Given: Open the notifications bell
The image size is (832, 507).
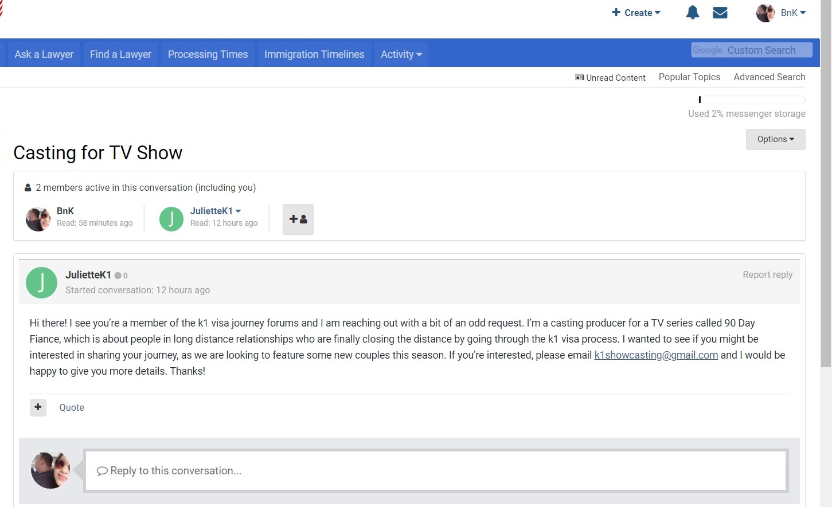Looking at the screenshot, I should [x=693, y=13].
